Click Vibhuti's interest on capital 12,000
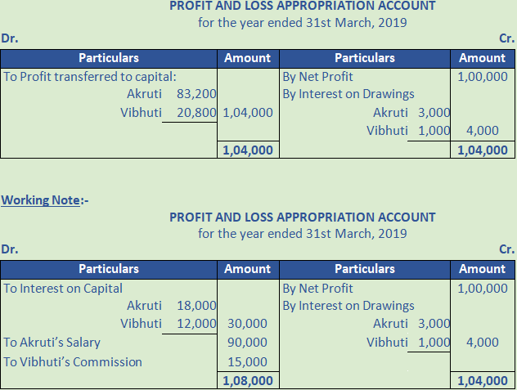517x390 pixels. pos(196,324)
